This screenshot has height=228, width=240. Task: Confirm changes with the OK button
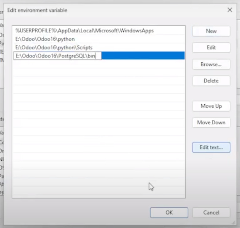tap(169, 212)
